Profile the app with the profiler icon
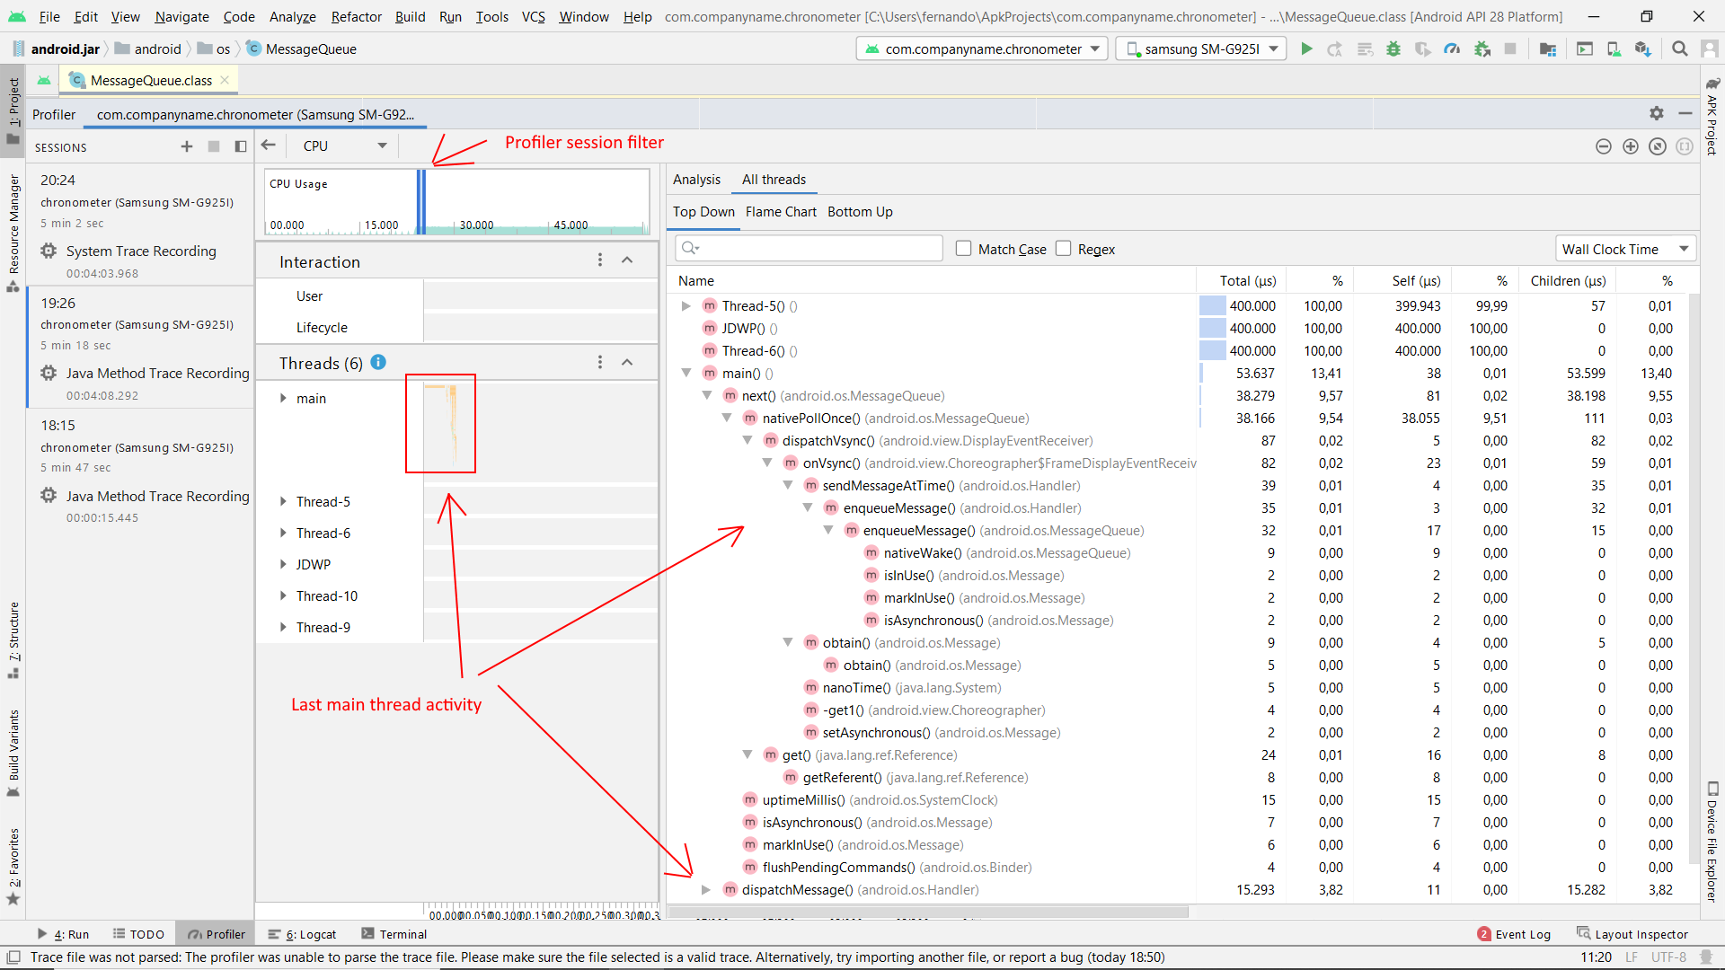The height and width of the screenshot is (970, 1725). pyautogui.click(x=1452, y=48)
